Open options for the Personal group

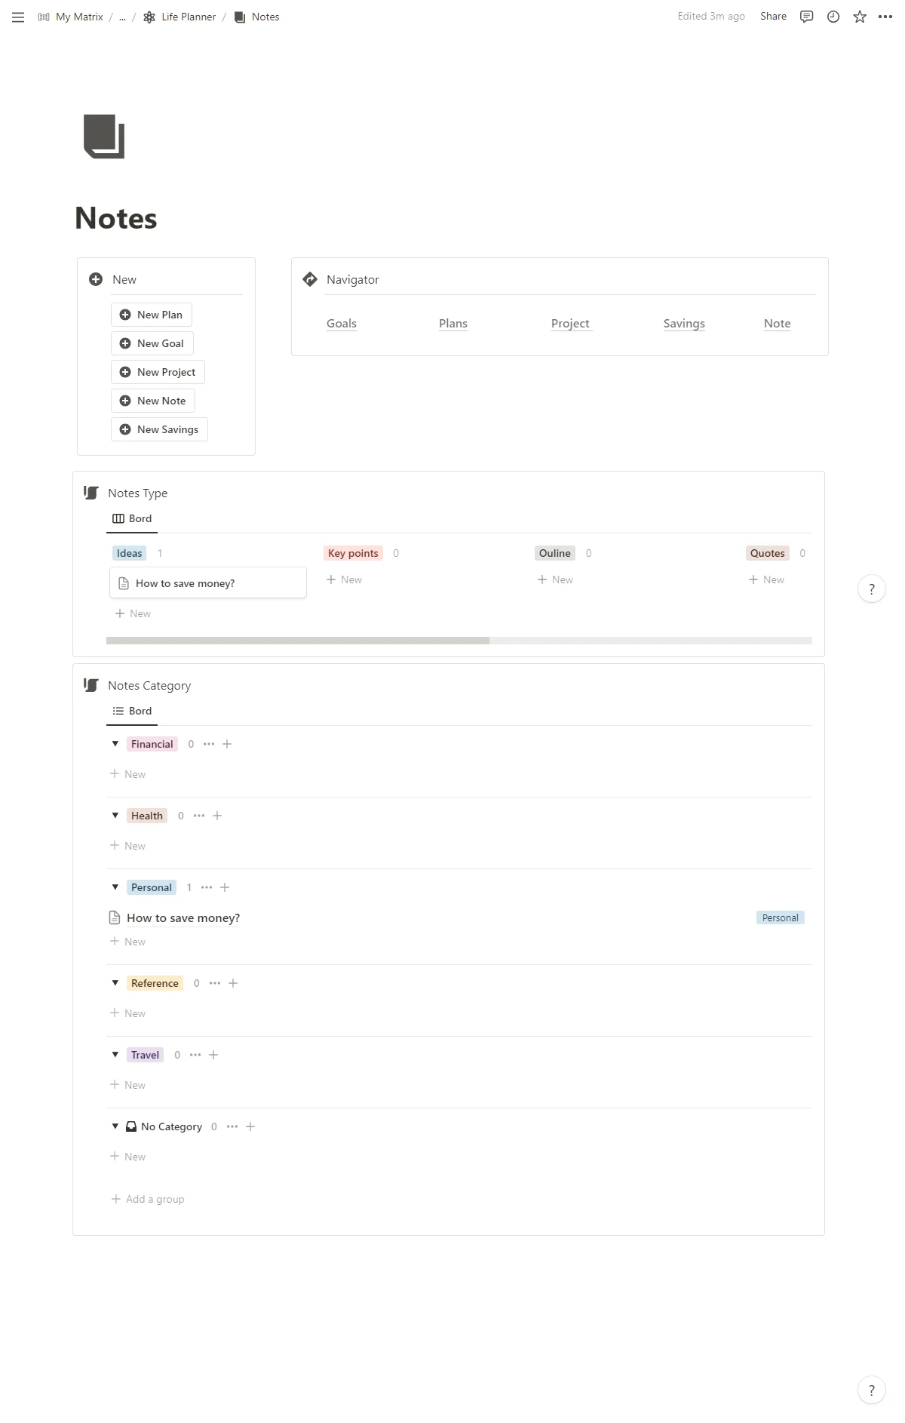pyautogui.click(x=207, y=887)
